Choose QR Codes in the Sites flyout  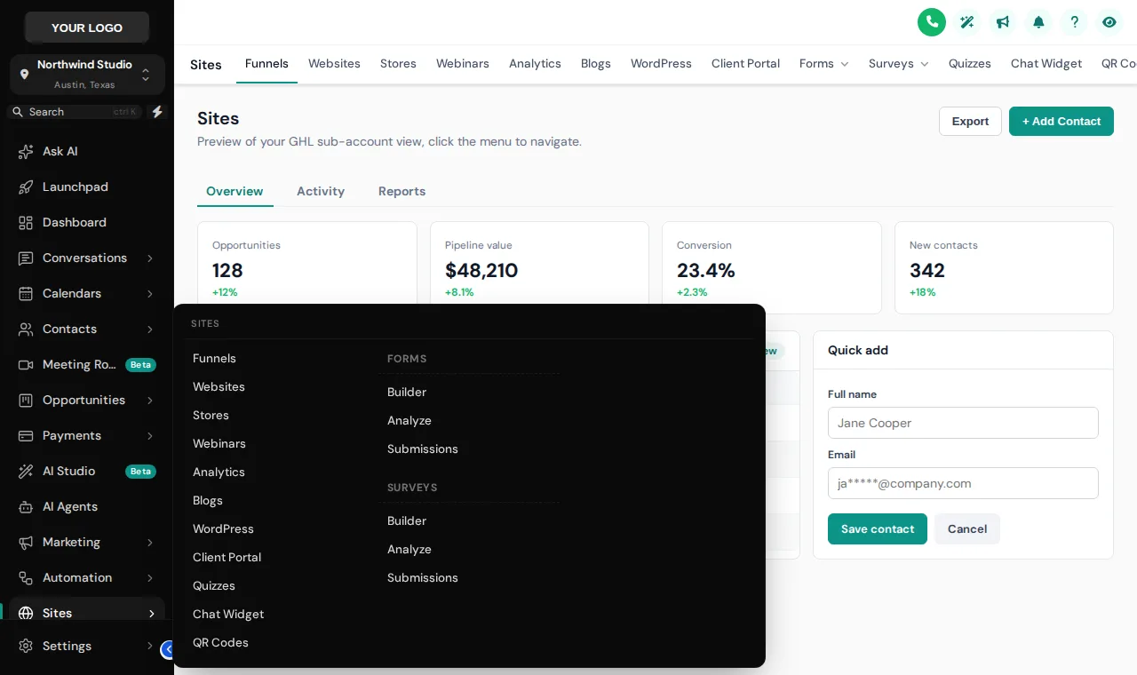(220, 642)
